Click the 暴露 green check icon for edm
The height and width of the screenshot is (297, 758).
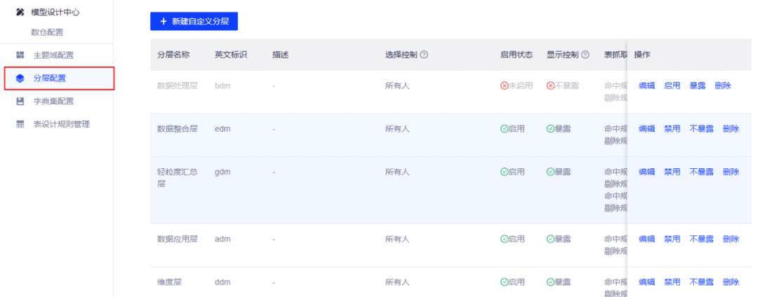tap(550, 129)
